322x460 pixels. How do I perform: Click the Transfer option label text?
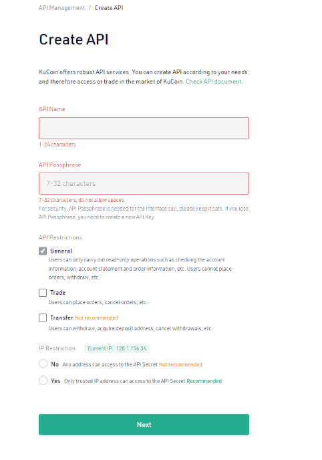(61, 318)
